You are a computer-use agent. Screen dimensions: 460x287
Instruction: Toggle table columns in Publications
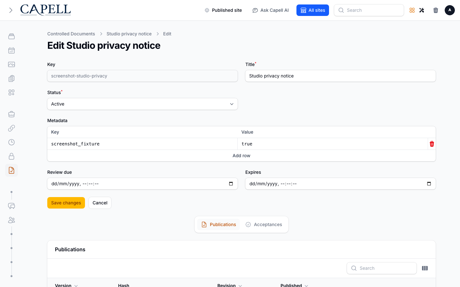tap(425, 268)
